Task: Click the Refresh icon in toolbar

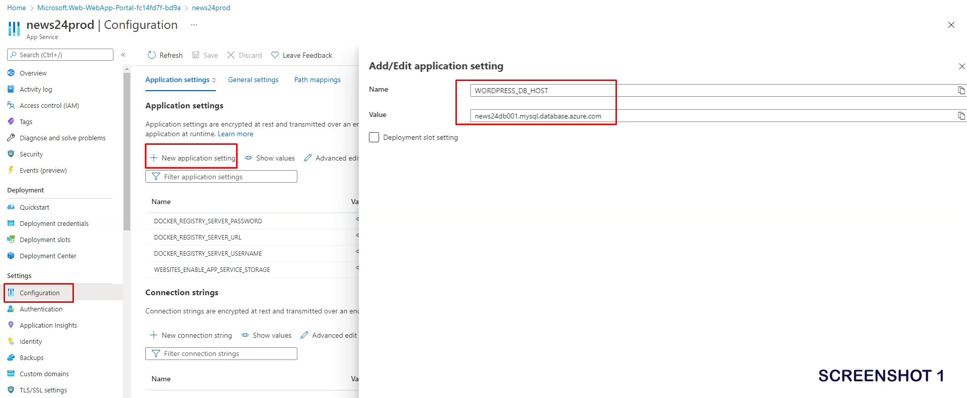Action: [x=151, y=55]
